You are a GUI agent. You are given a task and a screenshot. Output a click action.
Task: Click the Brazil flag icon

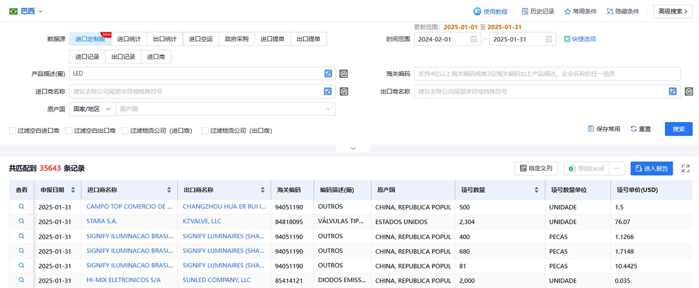(13, 11)
